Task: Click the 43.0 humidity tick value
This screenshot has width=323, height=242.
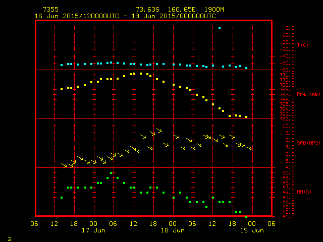Action: (288, 207)
